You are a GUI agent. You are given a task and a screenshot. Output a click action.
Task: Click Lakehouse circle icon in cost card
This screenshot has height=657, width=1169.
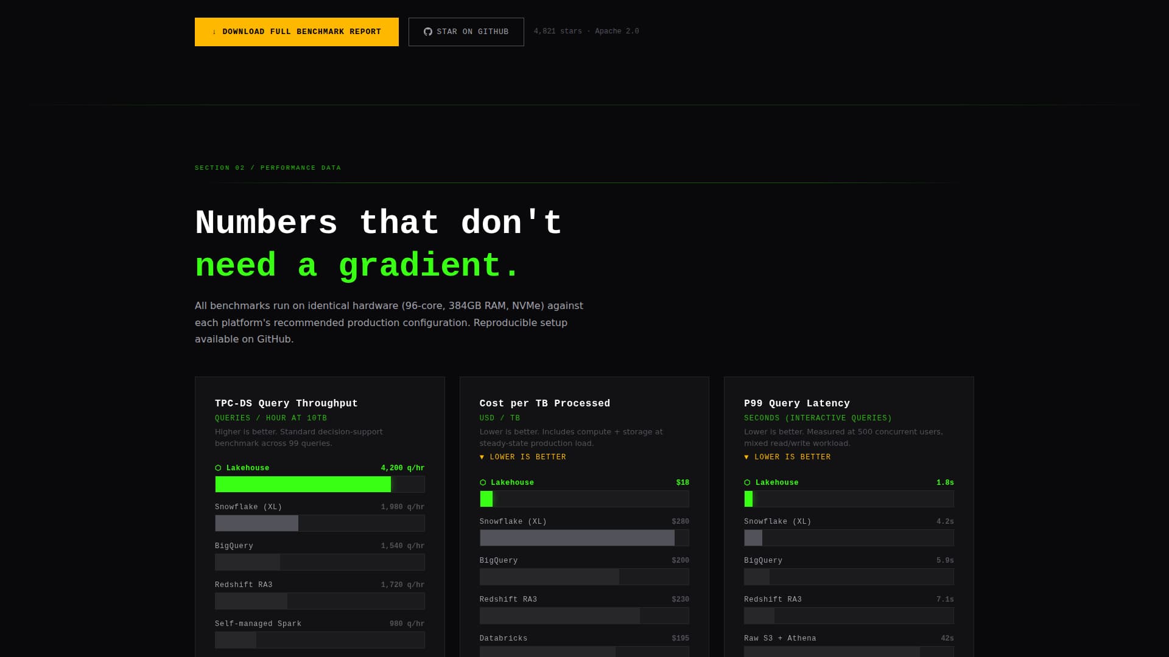[483, 482]
